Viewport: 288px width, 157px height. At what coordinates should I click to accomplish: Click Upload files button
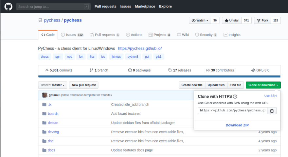pyautogui.click(x=216, y=85)
